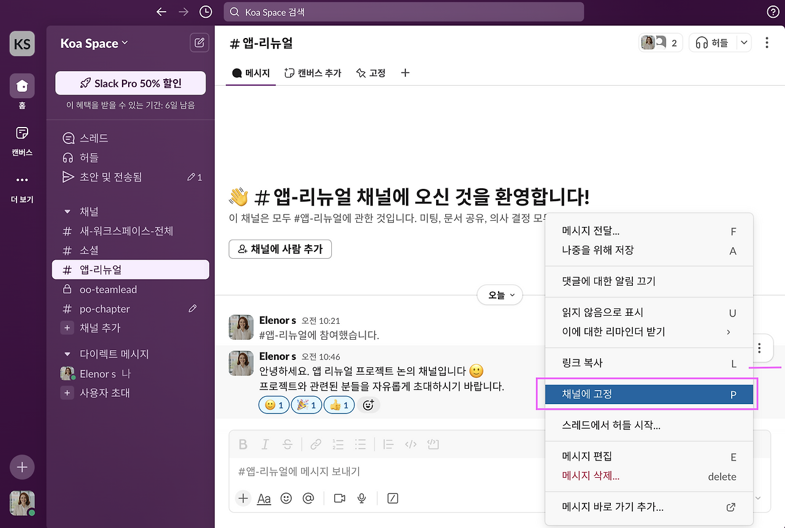Open the emoji picker in the composer
Image resolution: width=785 pixels, height=528 pixels.
coord(286,499)
